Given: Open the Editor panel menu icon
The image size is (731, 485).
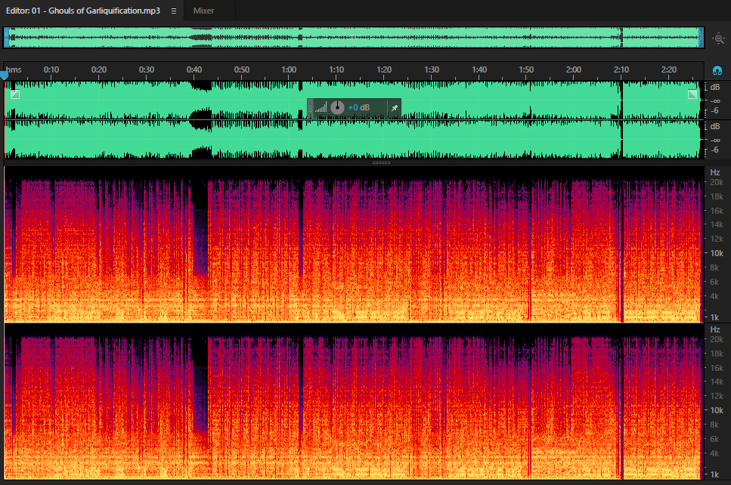Looking at the screenshot, I should [x=174, y=11].
